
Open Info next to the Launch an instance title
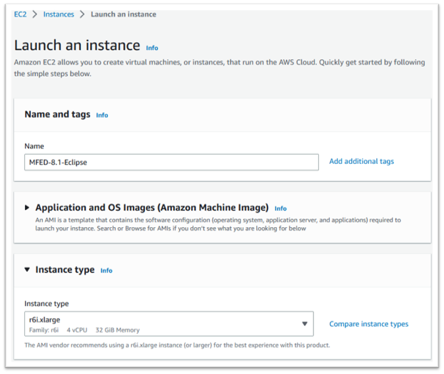(x=152, y=48)
